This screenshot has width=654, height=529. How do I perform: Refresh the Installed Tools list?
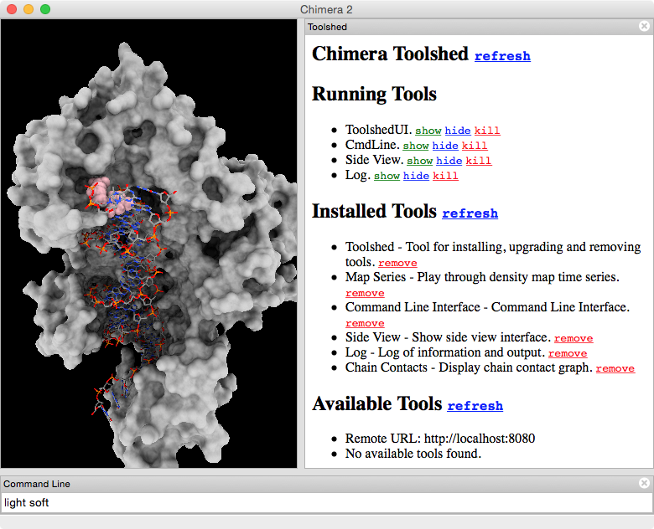pos(470,213)
